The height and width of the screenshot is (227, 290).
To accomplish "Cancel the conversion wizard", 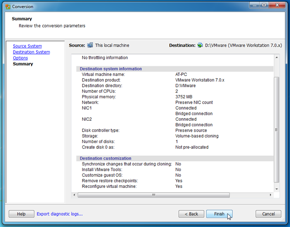I will tap(268, 214).
